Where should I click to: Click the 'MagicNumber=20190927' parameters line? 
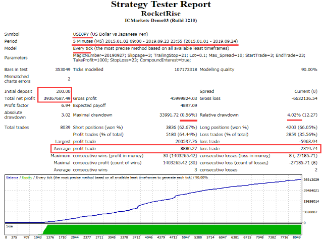pyautogui.click(x=189, y=55)
